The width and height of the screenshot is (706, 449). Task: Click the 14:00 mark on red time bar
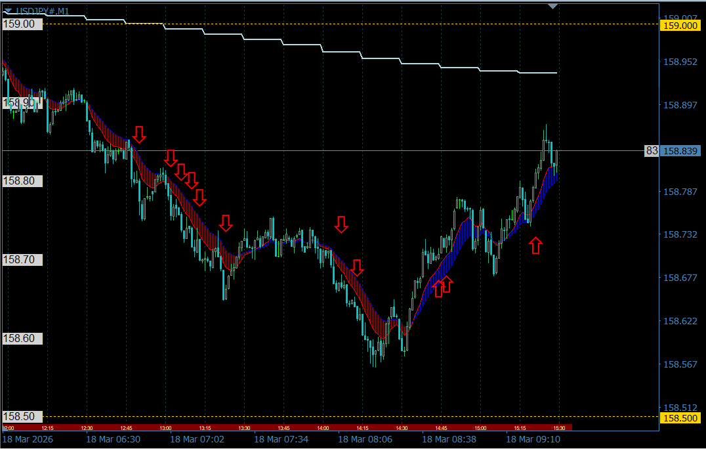(323, 428)
